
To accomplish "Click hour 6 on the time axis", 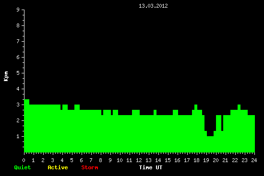I will coord(81,160).
